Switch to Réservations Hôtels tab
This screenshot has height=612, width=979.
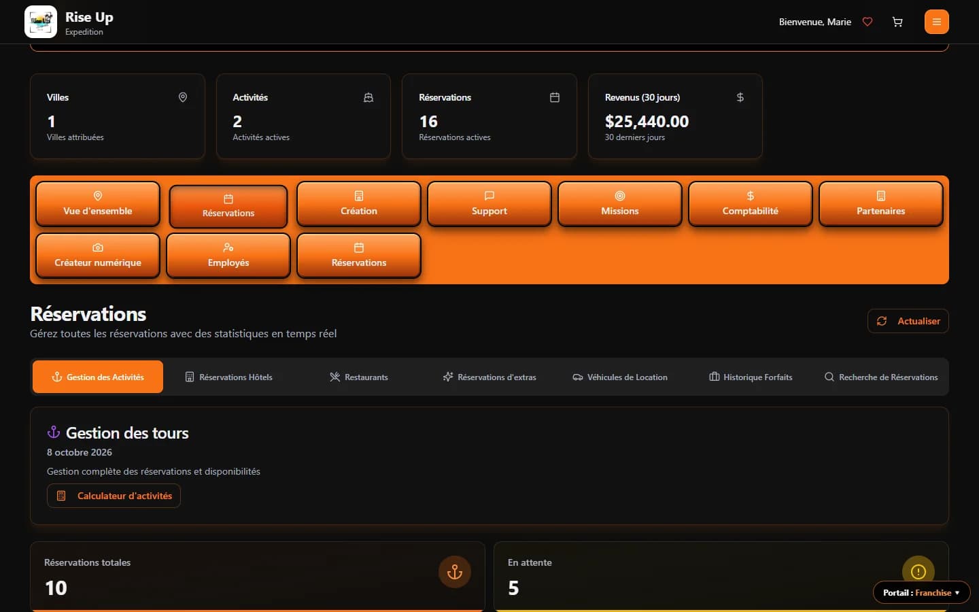coord(228,377)
